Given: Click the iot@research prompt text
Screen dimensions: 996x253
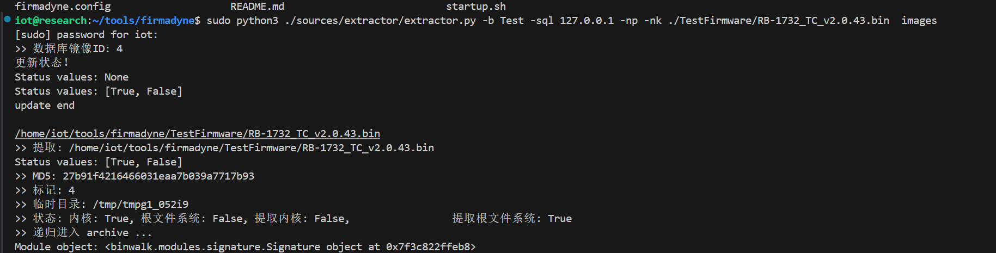Looking at the screenshot, I should click(51, 21).
